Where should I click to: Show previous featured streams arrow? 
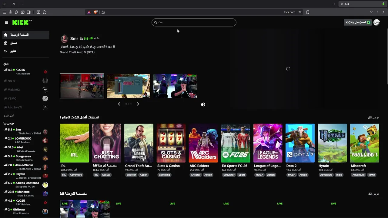119,104
